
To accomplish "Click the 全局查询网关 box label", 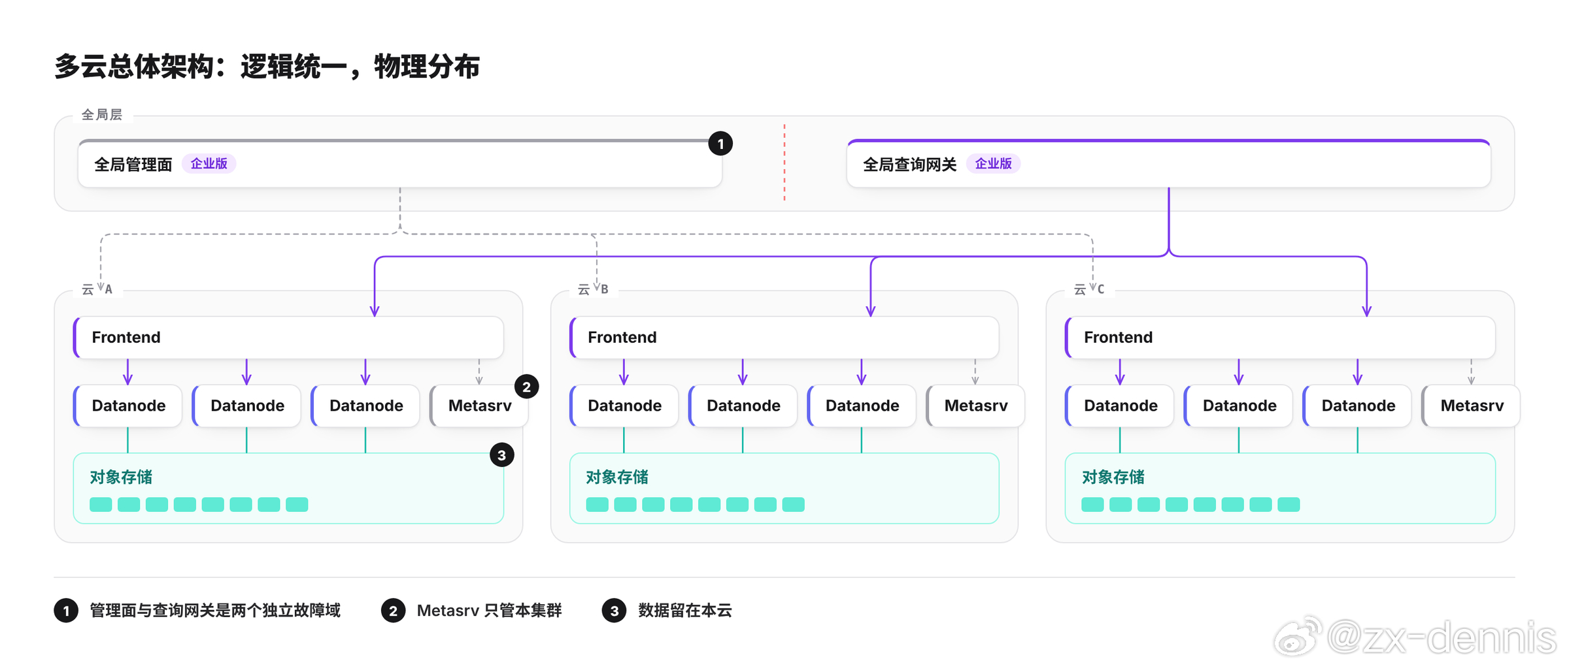I will click(909, 164).
